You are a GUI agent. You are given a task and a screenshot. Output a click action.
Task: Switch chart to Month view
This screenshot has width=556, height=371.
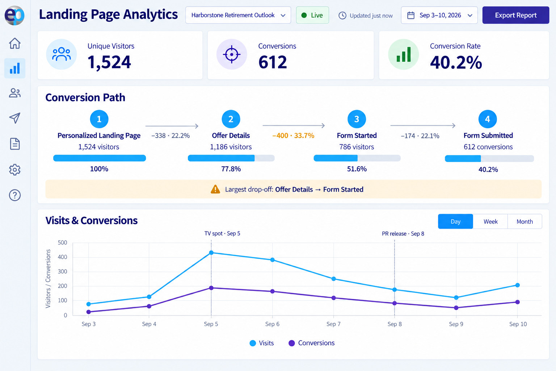point(525,221)
